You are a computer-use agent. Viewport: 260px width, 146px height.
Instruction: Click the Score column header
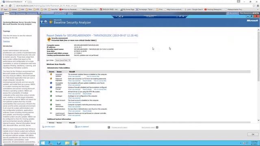(x=52, y=72)
